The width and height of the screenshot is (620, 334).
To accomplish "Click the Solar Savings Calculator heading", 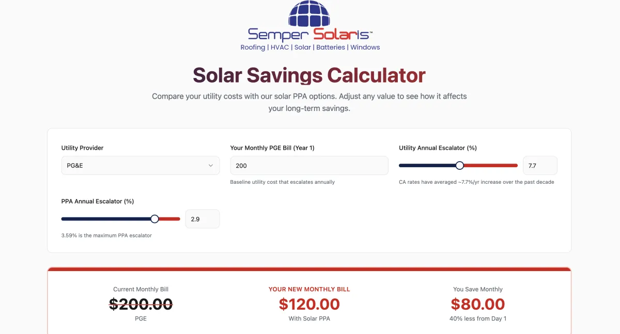I will tap(309, 75).
